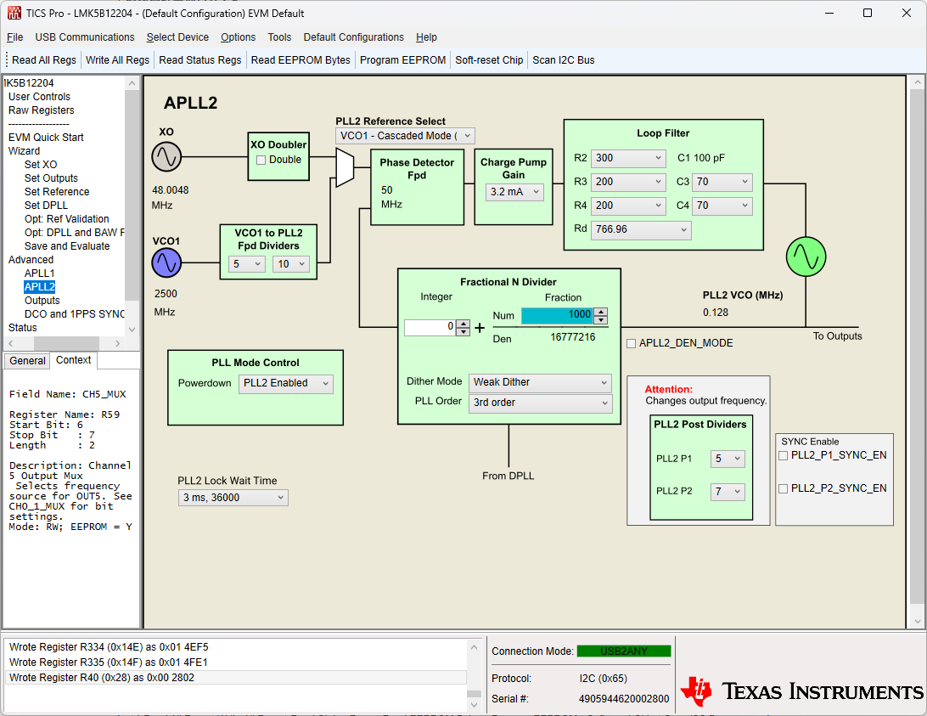Click Read Status Regs
927x716 pixels.
(199, 60)
